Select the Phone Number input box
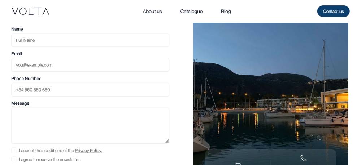361x165 pixels. [x=90, y=90]
